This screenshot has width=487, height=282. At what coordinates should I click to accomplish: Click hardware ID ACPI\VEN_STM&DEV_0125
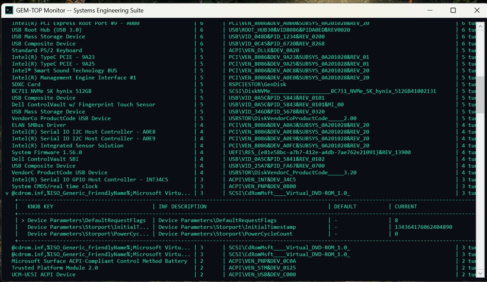(x=262, y=268)
